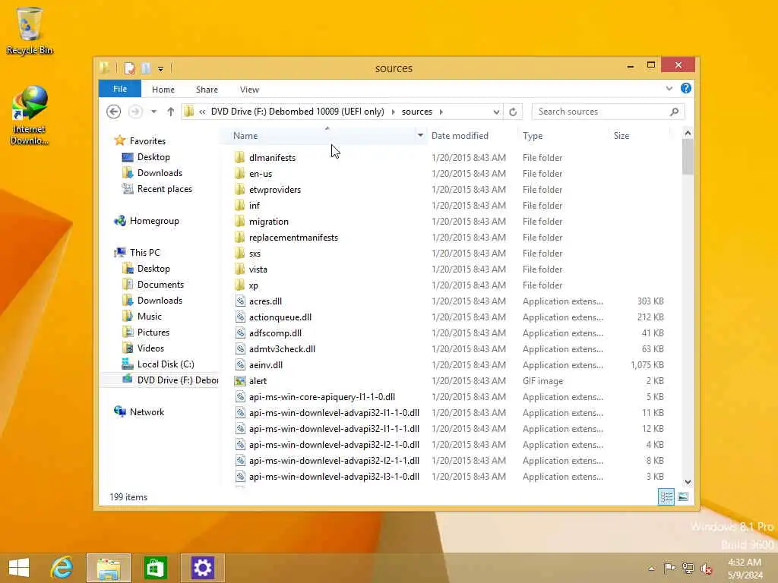Refresh the sources folder view
778x583 pixels.
[x=513, y=112]
